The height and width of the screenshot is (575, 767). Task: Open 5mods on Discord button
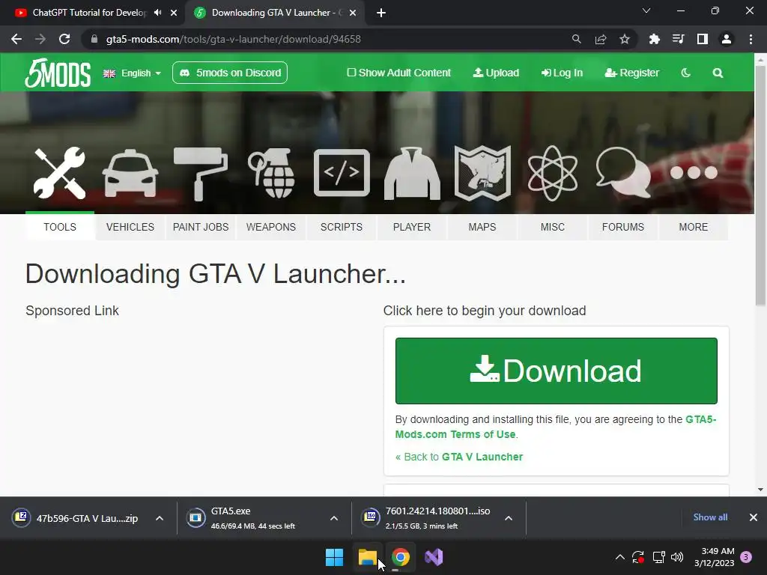(230, 73)
